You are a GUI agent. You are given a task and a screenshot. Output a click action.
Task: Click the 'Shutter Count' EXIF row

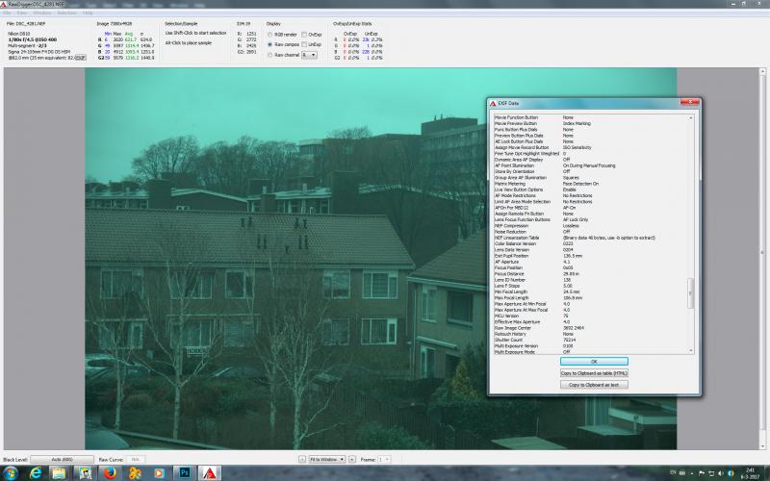click(x=591, y=340)
